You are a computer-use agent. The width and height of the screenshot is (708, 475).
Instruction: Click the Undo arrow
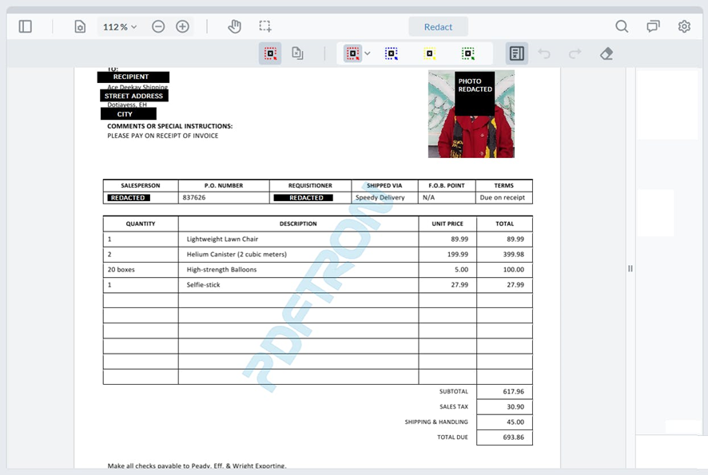544,53
